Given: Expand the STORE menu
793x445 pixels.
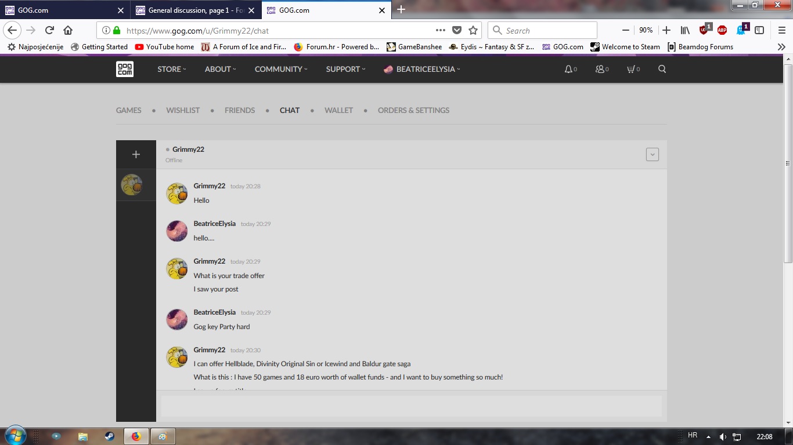Looking at the screenshot, I should click(x=172, y=69).
